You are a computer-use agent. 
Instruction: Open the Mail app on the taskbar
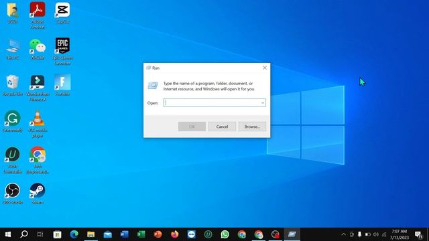(107, 234)
